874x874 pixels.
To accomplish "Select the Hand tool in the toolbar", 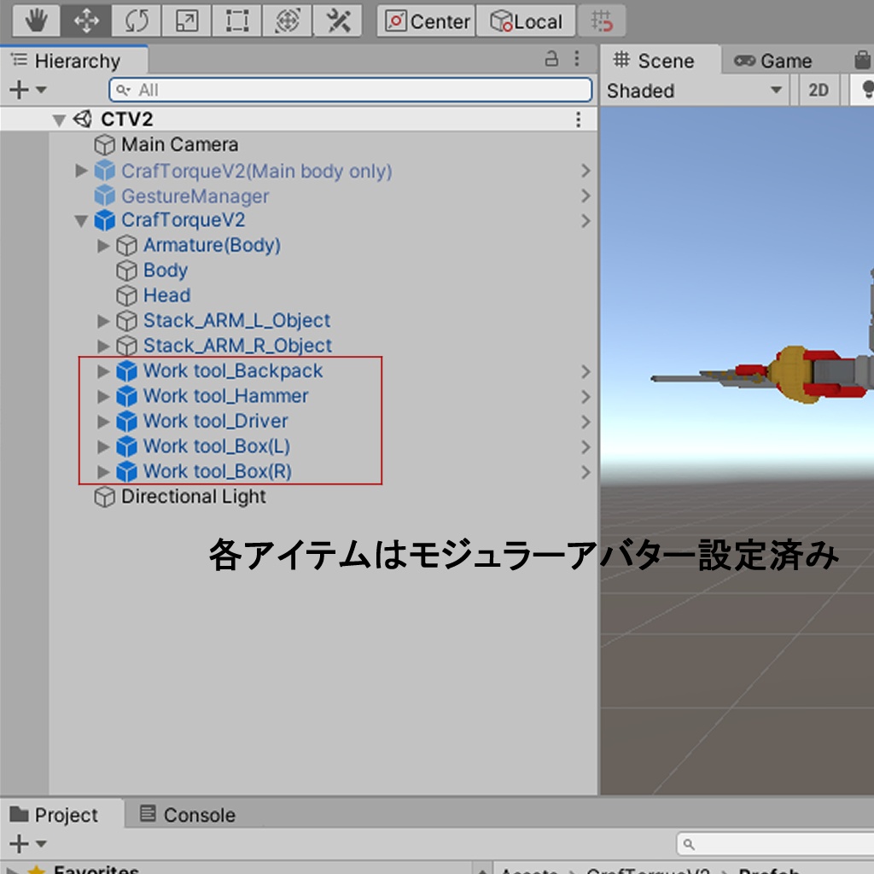I will click(35, 20).
